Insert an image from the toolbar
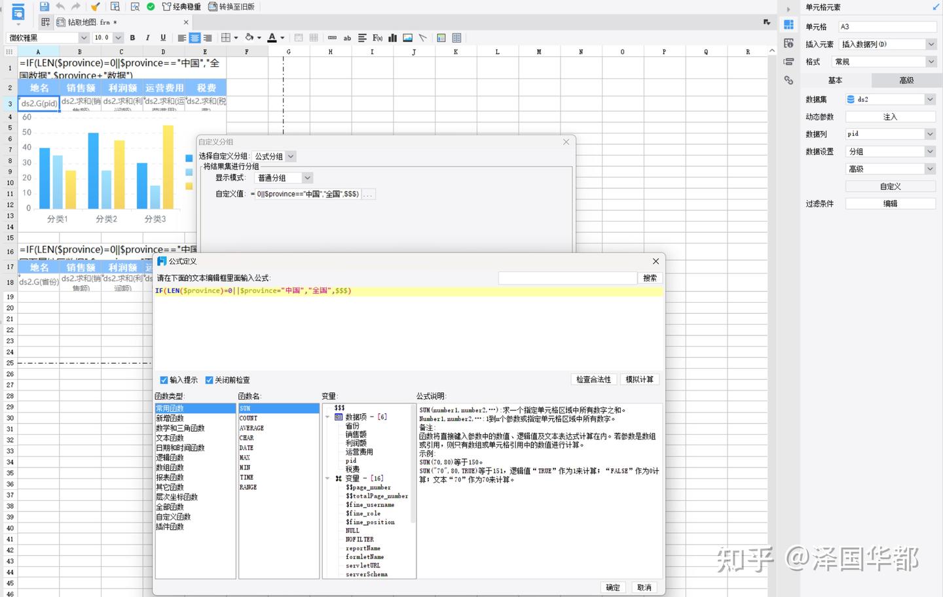Image resolution: width=943 pixels, height=597 pixels. 407,37
